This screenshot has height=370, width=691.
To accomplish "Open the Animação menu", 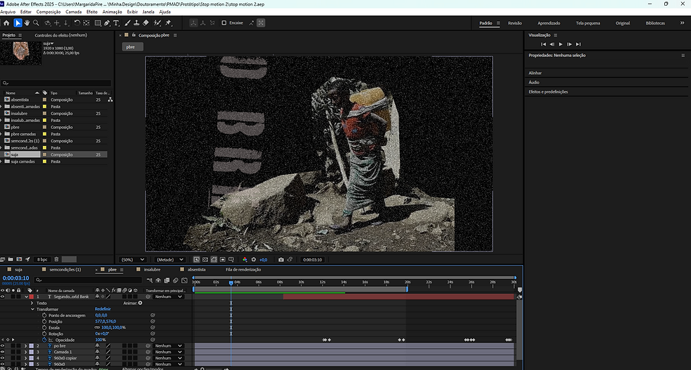I will click(112, 12).
